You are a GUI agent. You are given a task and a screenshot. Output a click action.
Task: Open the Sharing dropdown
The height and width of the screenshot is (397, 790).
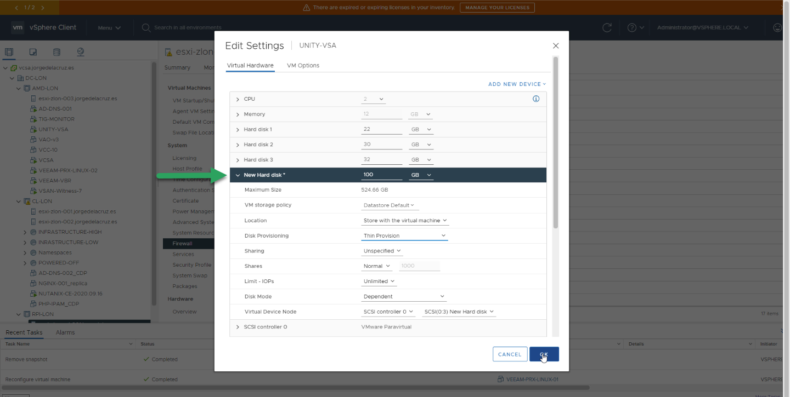coord(382,251)
